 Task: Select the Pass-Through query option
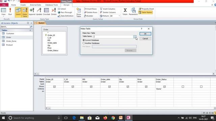65,12
